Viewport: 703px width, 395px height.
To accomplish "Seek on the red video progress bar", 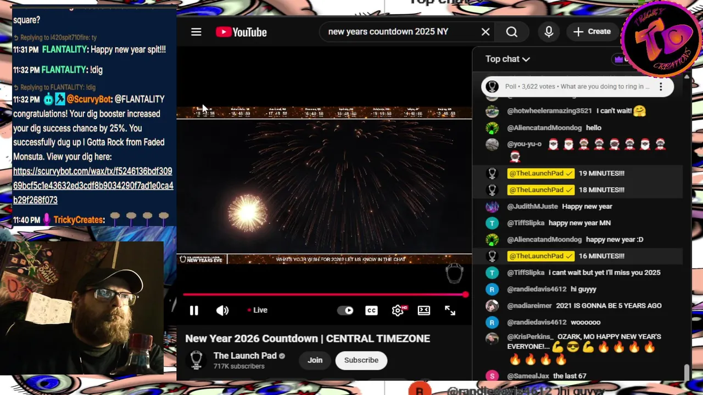I will coord(325,295).
